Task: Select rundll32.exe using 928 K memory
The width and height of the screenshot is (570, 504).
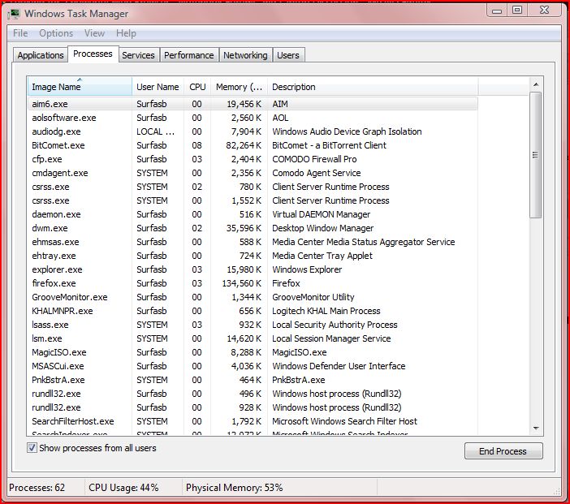Action: [x=253, y=407]
